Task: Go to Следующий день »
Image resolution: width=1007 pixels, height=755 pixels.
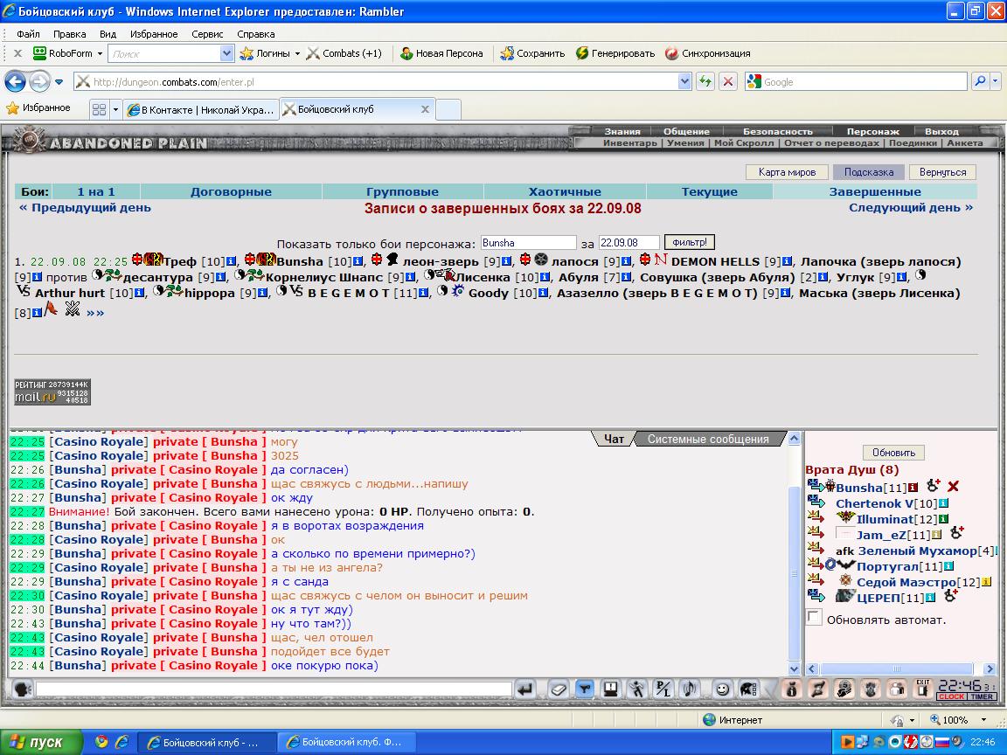Action: [911, 207]
